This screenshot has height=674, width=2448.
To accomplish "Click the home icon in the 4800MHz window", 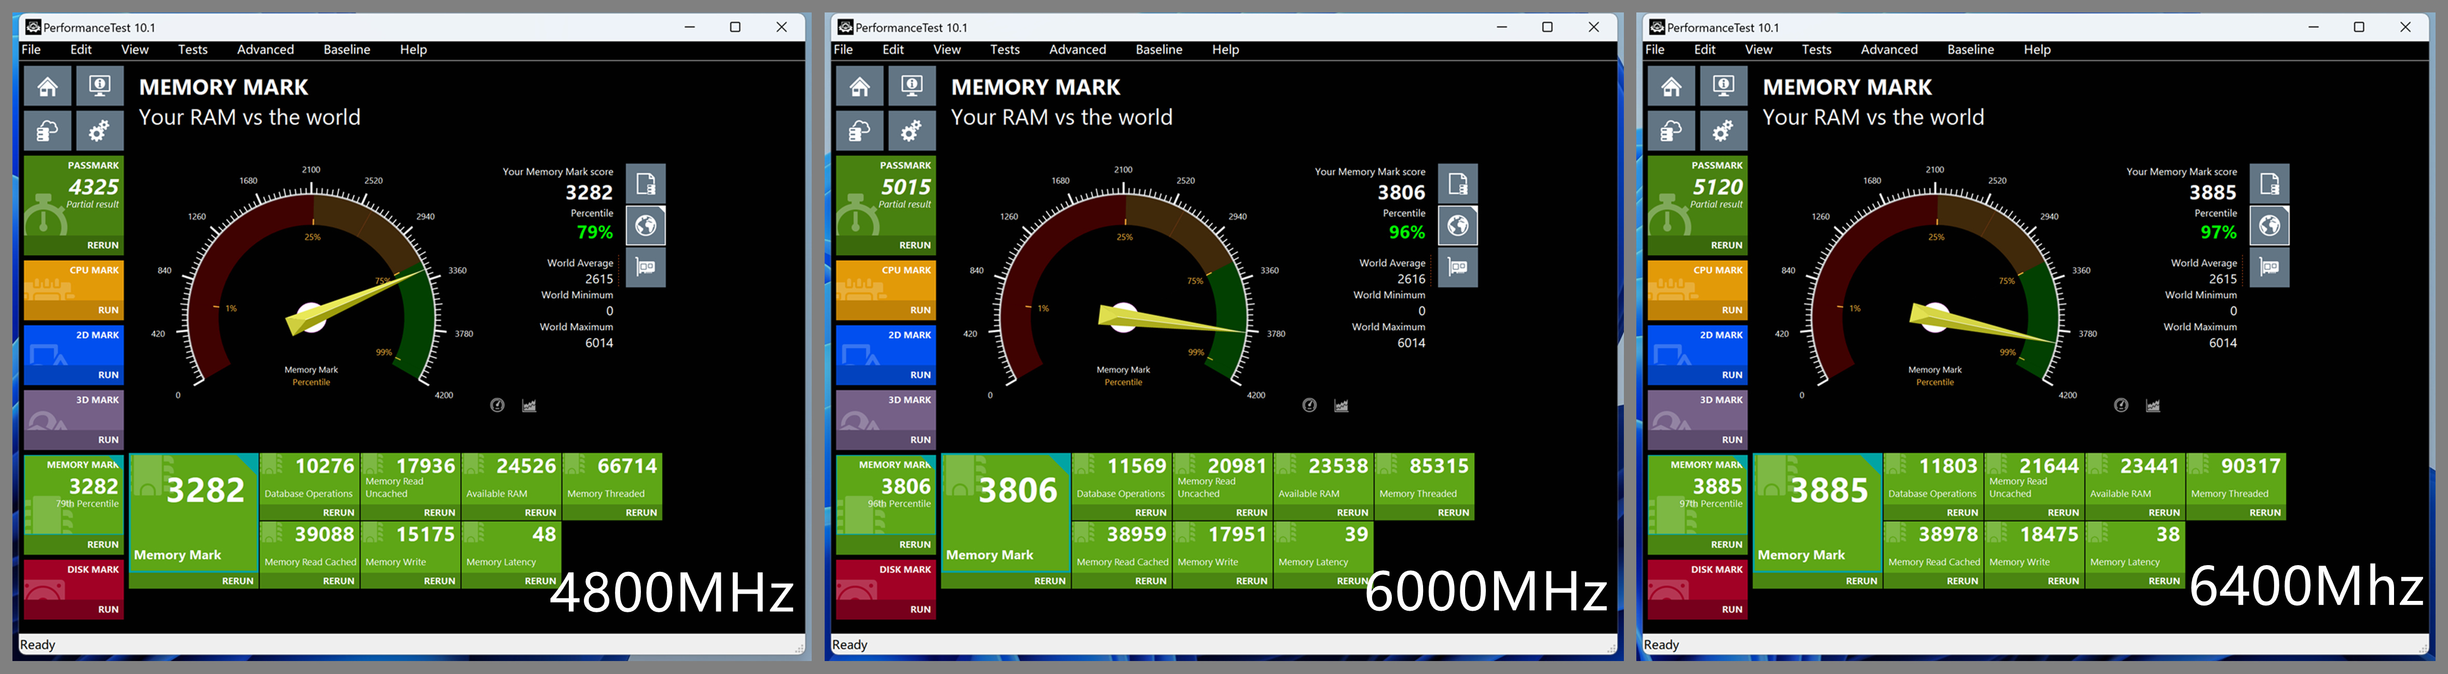I will [x=48, y=87].
